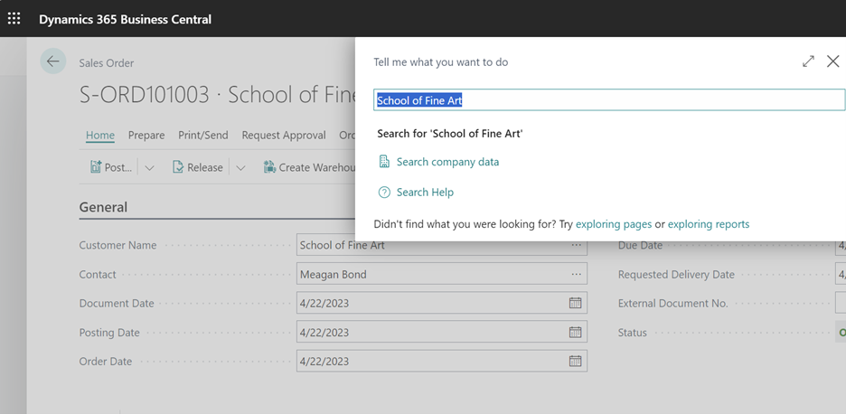The height and width of the screenshot is (414, 846).
Task: Click the Create Warehouse toolbar action
Action: tap(309, 167)
